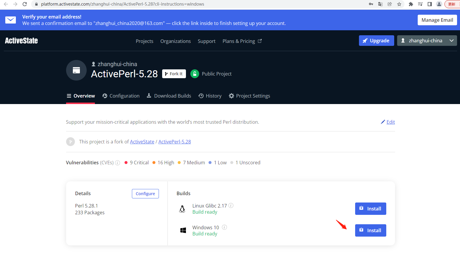
Task: Open the Organizations menu item
Action: click(176, 41)
